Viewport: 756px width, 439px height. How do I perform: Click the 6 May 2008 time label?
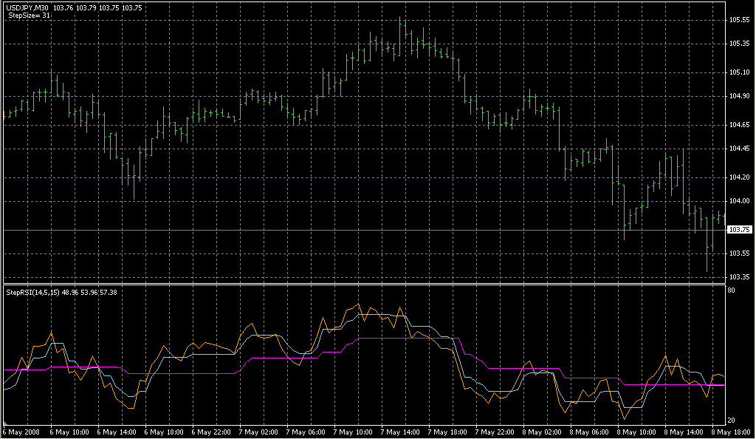22,432
